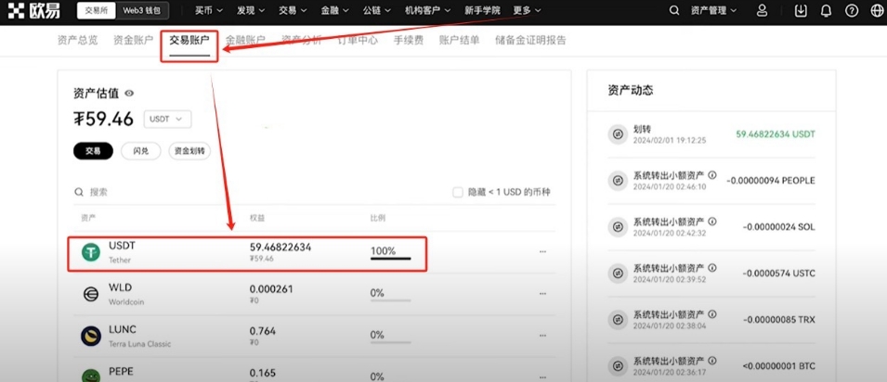Expand the 资产管理 menu
The width and height of the screenshot is (887, 382).
(714, 10)
